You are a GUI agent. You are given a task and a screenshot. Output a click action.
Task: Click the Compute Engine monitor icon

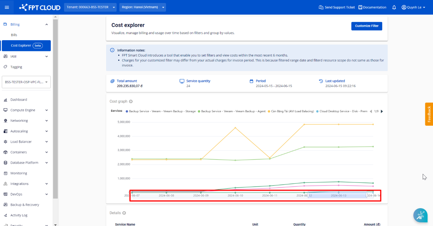pos(5,110)
